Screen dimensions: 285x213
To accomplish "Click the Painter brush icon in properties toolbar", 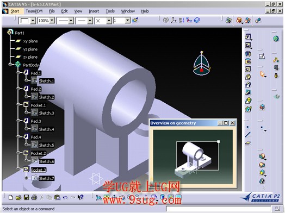I will (135, 20).
